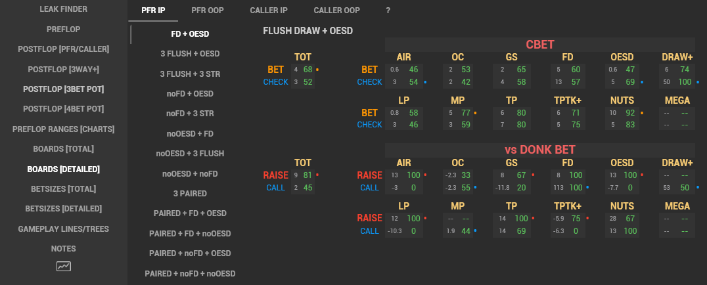Open NOTES in the sidebar
The image size is (707, 285).
pos(64,249)
